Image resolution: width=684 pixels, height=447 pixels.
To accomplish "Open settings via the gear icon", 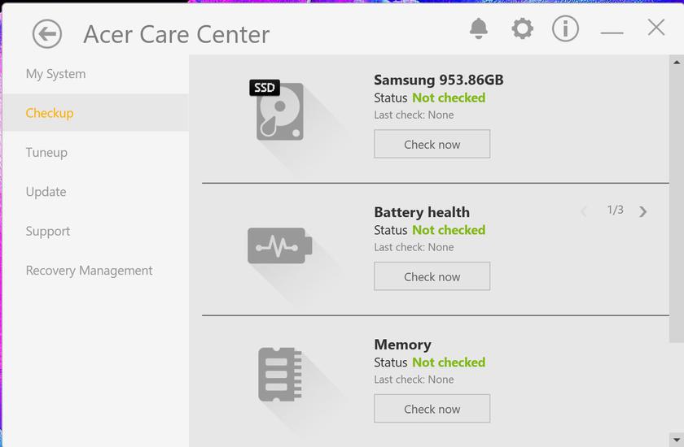I will click(x=522, y=29).
